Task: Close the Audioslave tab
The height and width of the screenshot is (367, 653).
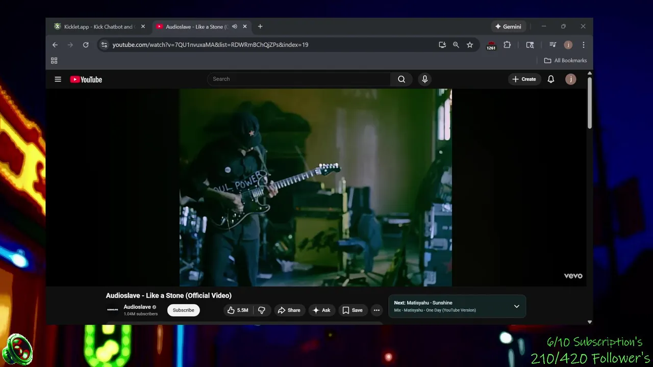Action: (x=245, y=27)
